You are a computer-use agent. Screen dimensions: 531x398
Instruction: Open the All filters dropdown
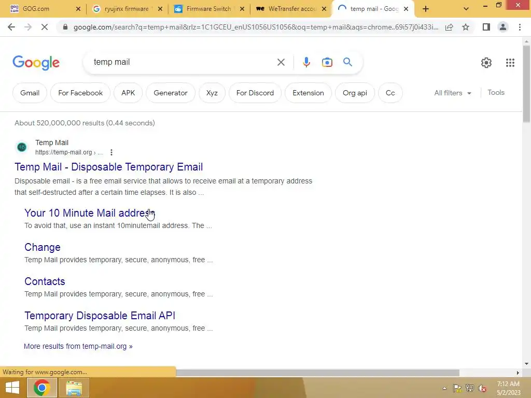coord(453,93)
